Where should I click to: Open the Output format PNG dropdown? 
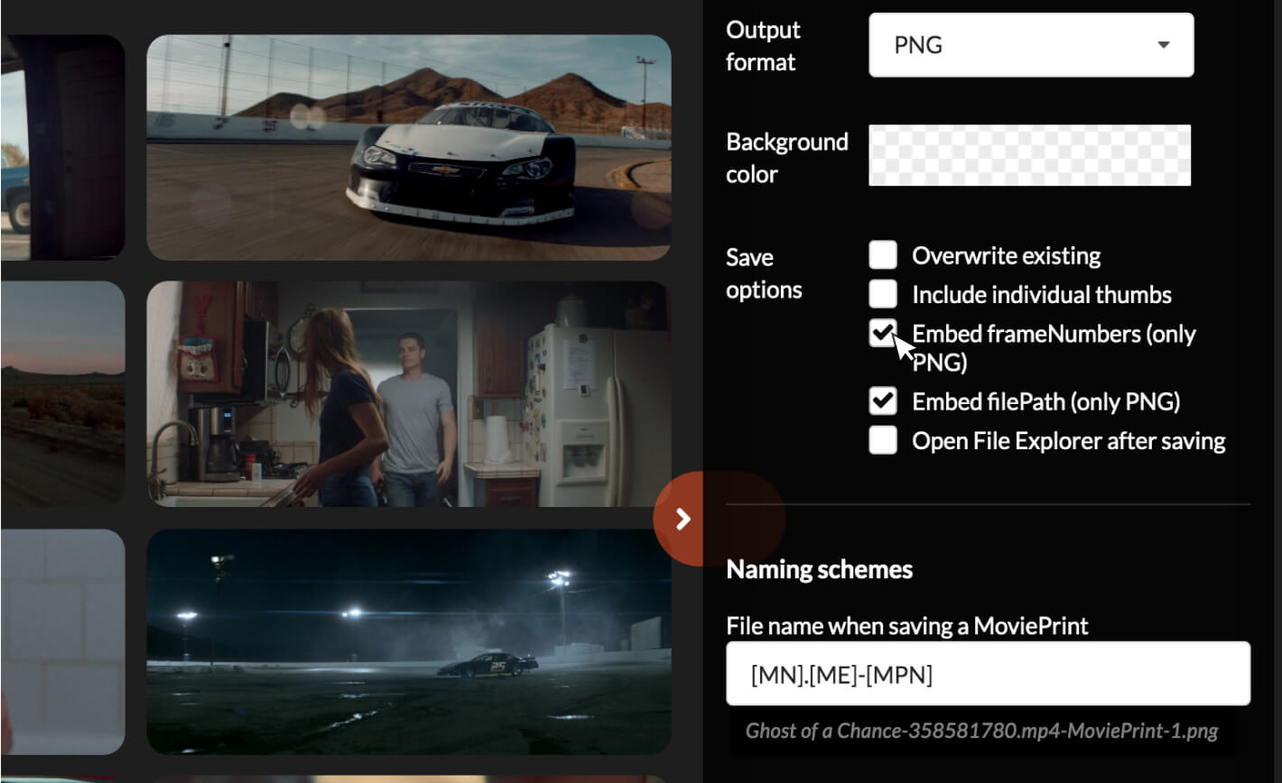[x=1031, y=44]
